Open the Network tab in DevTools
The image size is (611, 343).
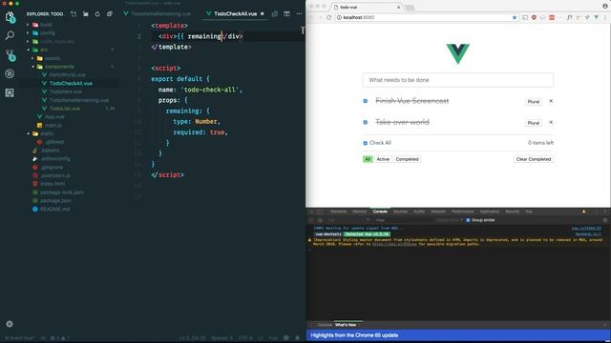[x=438, y=212]
